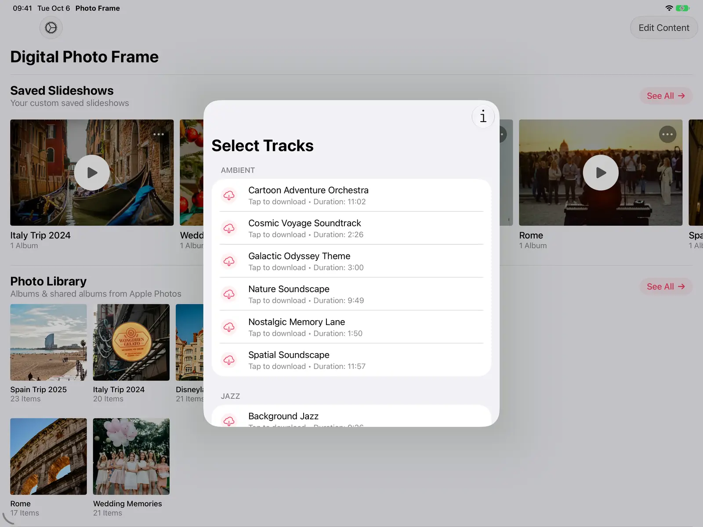The width and height of the screenshot is (703, 527).
Task: Tap the '09:41' clock in status bar
Action: [x=22, y=8]
